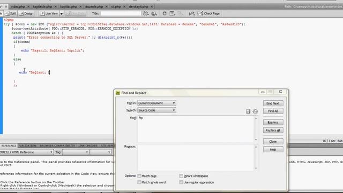Click the Refresh Design View icon
The image size is (343, 193).
click(165, 13)
